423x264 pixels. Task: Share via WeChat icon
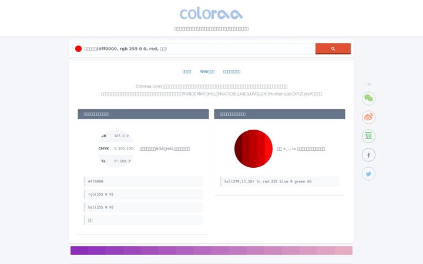368,99
